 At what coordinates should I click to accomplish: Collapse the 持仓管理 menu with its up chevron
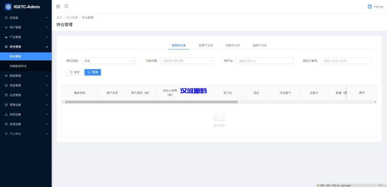[x=47, y=47]
